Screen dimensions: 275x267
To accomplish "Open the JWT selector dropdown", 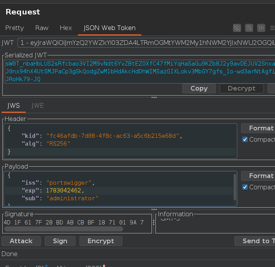I will pos(146,43).
